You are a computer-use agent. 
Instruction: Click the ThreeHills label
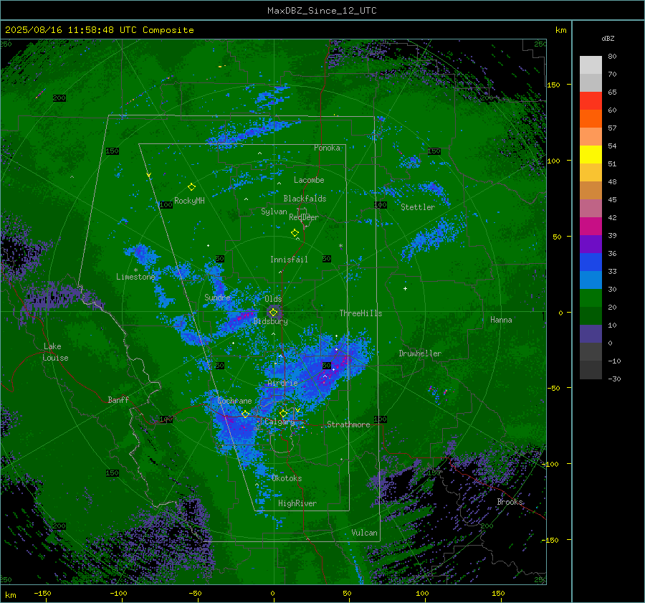tap(360, 313)
